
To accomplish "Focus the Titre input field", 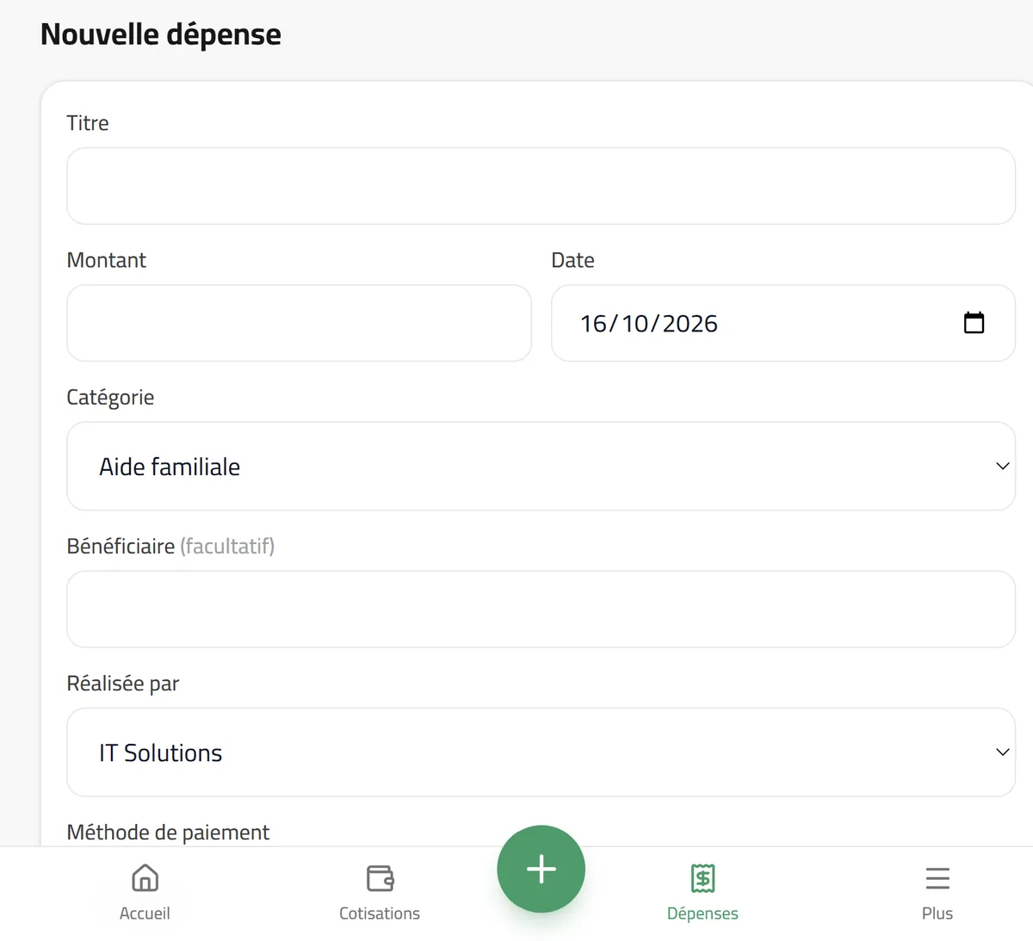I will click(541, 186).
